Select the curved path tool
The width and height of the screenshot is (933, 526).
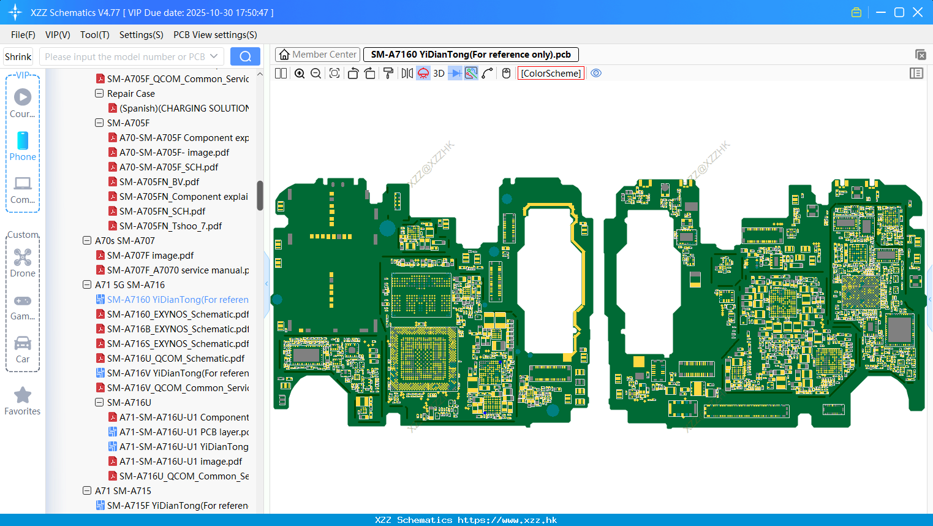488,74
